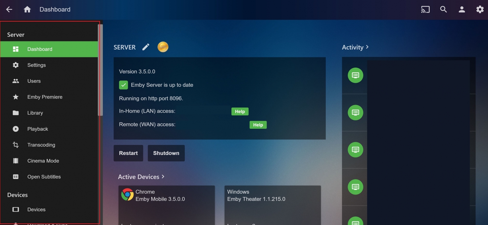This screenshot has height=225, width=488.
Task: Open the Devices menu item
Action: (49, 209)
